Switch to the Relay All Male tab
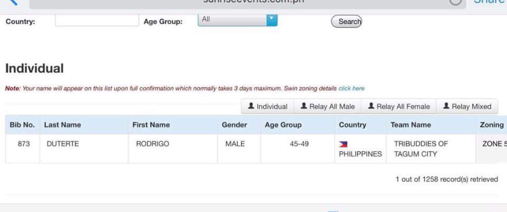 click(327, 107)
